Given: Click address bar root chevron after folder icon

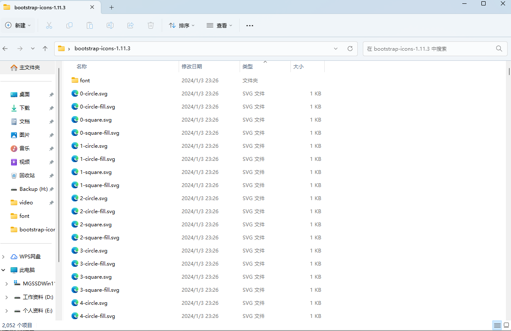Looking at the screenshot, I should click(69, 49).
